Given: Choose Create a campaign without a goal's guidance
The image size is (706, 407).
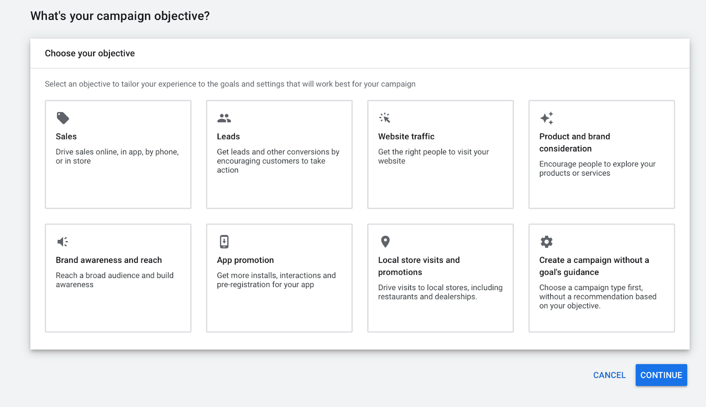Looking at the screenshot, I should 593,266.
